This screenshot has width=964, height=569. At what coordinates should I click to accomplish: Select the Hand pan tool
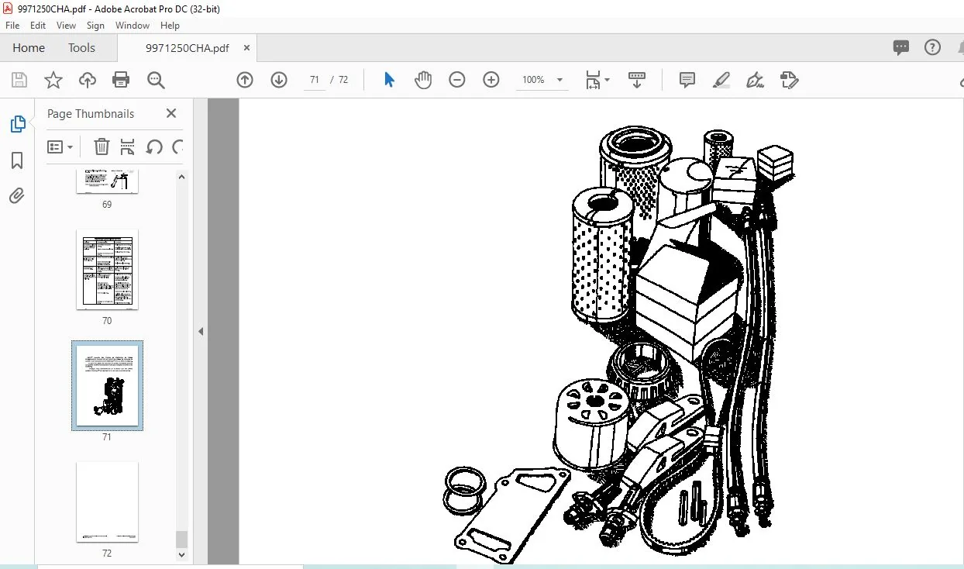click(x=423, y=80)
